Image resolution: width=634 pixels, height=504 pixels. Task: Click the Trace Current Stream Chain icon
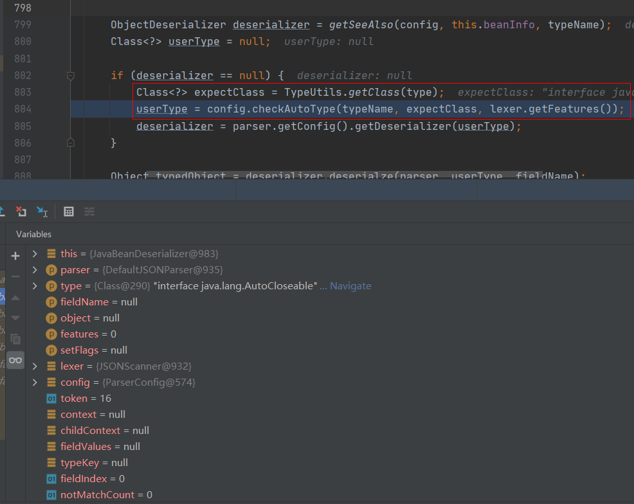click(x=89, y=212)
